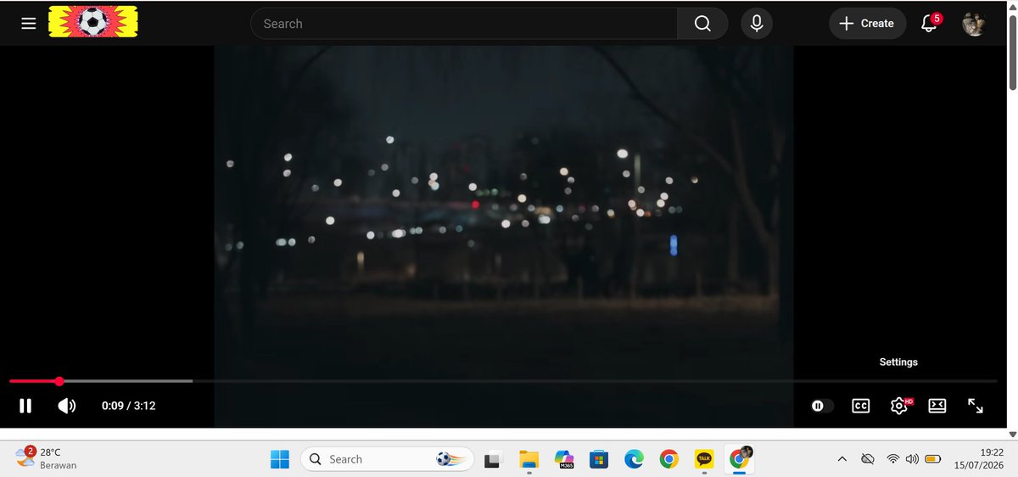Mute the video volume speaker
Viewport: 1018px width, 477px height.
coord(67,406)
